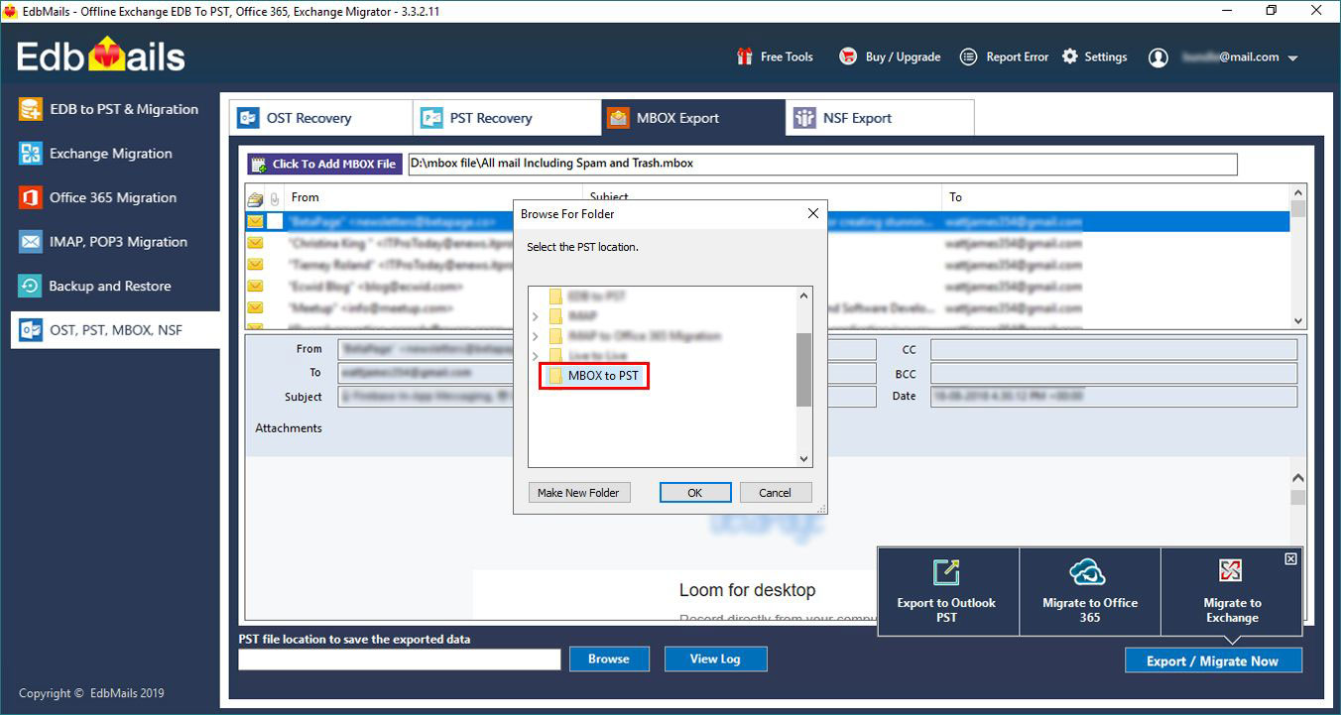Confirm with OK in Browse For Folder
Image resolution: width=1341 pixels, height=715 pixels.
point(695,493)
